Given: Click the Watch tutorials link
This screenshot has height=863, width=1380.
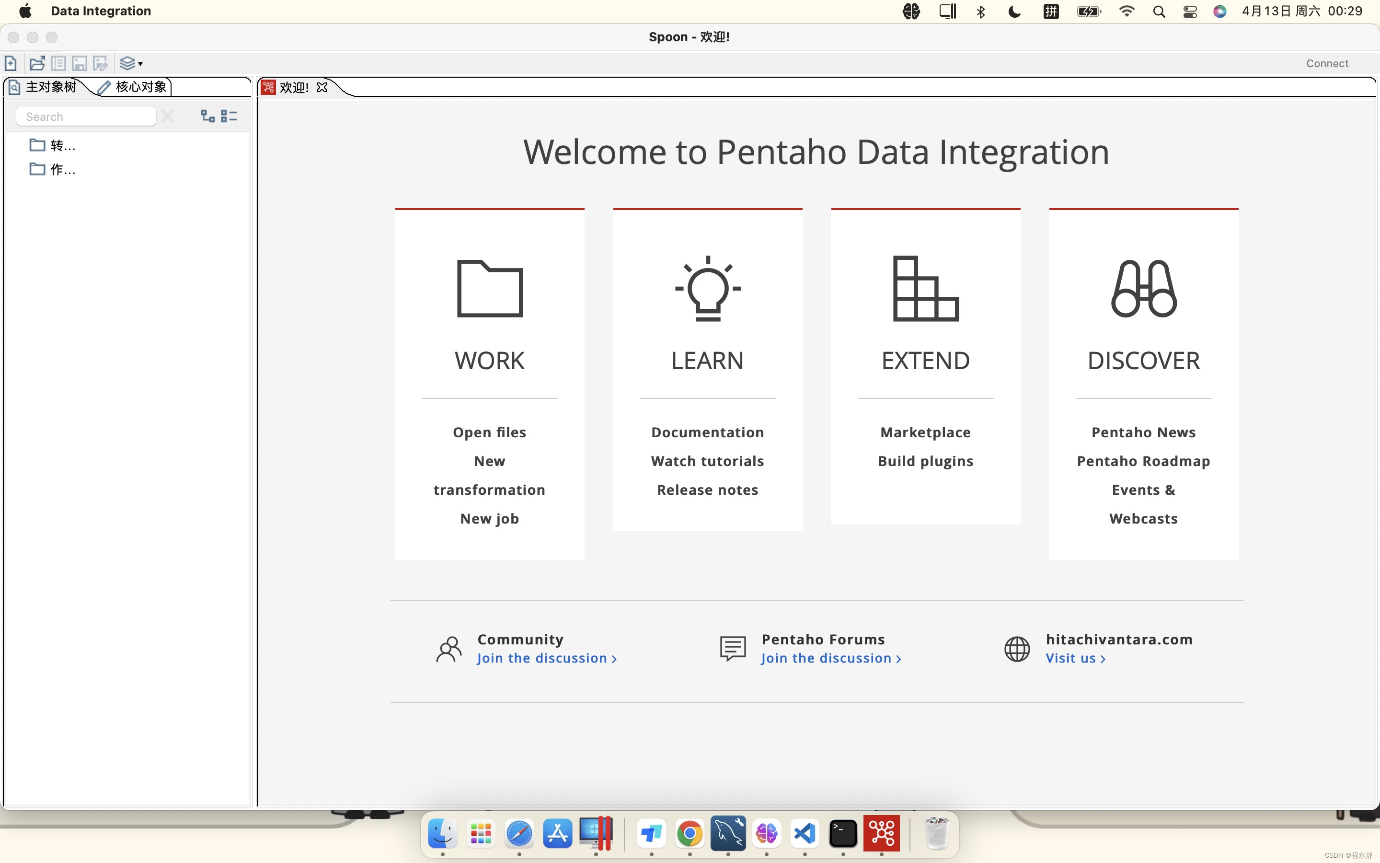Looking at the screenshot, I should click(707, 461).
